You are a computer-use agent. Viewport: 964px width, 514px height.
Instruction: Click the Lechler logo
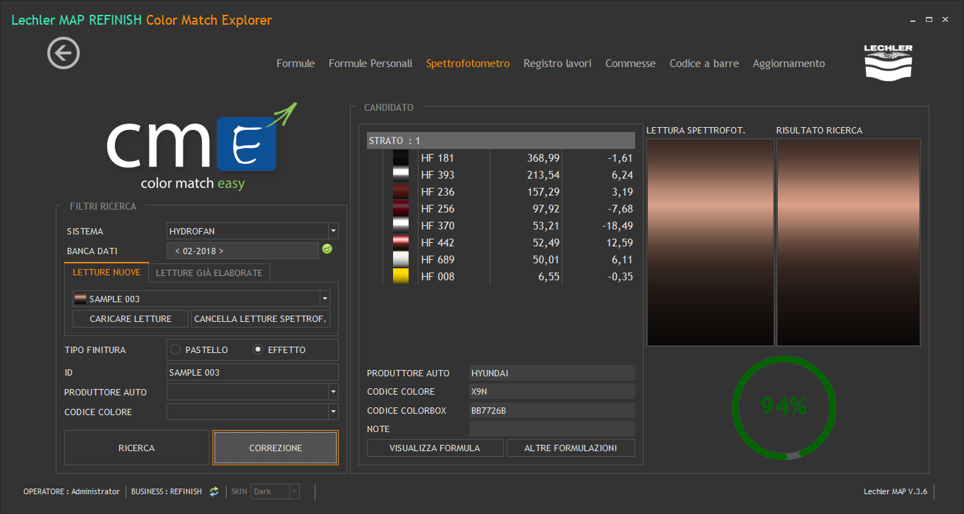point(888,61)
